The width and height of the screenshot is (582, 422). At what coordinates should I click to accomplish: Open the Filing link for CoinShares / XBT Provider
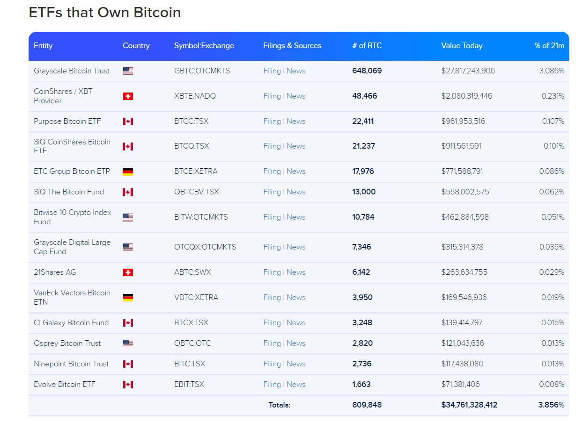[272, 96]
